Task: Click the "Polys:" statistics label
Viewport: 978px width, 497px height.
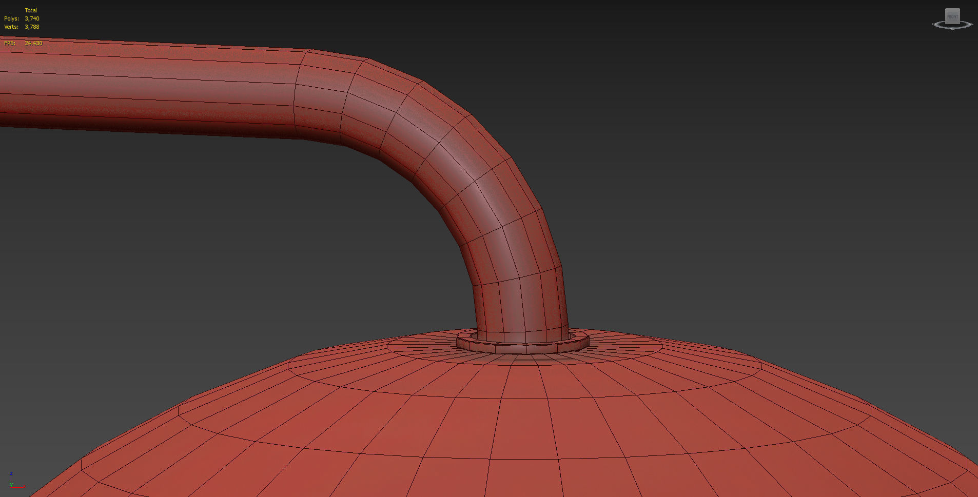Action: click(x=11, y=18)
